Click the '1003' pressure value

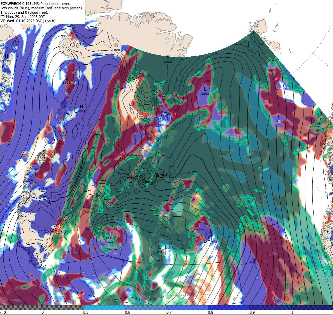coord(67,83)
